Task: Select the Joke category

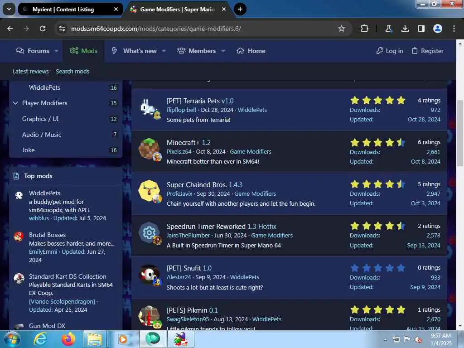Action: (29, 150)
